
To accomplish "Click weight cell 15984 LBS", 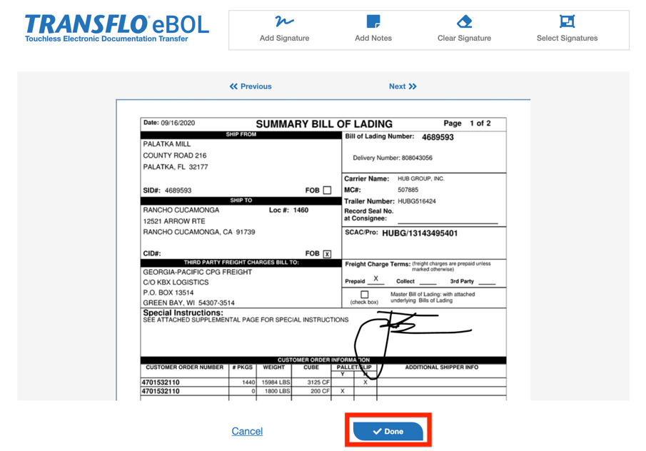I will [276, 382].
